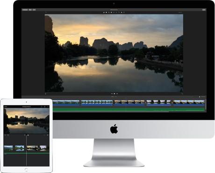Tap the leftmost icon in the iPad timeline bar
The height and width of the screenshot is (173, 215).
pos(5,135)
